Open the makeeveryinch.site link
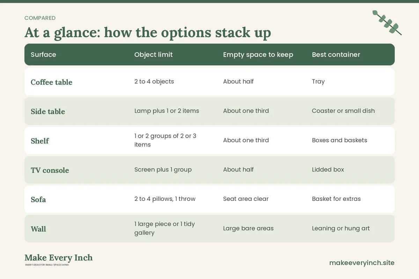This screenshot has height=279, width=419. pos(362,263)
